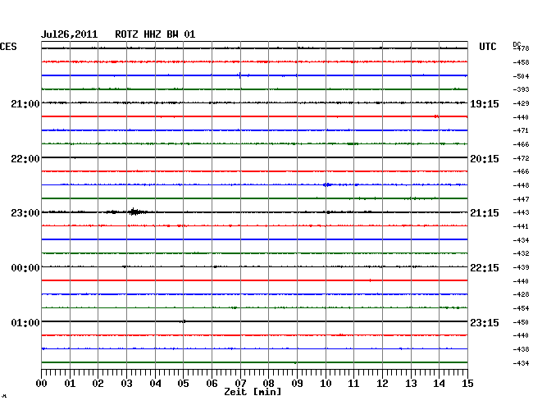The width and height of the screenshot is (533, 405).
Task: Click the DC offset value -429
Action: coord(521,103)
